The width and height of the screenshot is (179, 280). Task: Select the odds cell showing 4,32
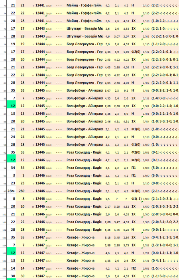coord(126,206)
